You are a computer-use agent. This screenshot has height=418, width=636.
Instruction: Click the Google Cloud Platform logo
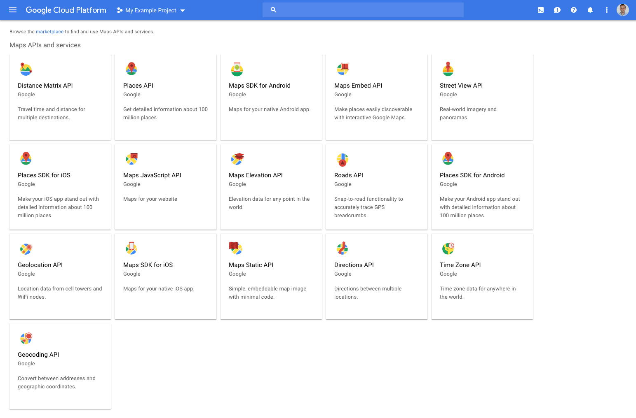click(66, 10)
